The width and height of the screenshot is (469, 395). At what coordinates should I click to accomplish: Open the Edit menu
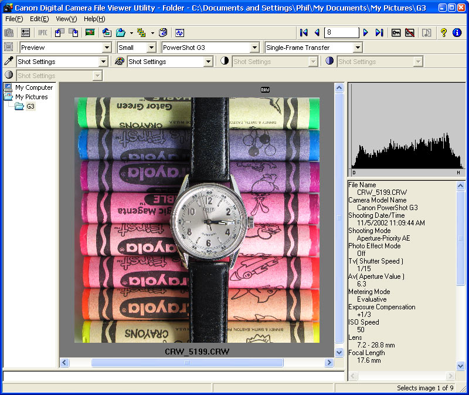point(39,19)
